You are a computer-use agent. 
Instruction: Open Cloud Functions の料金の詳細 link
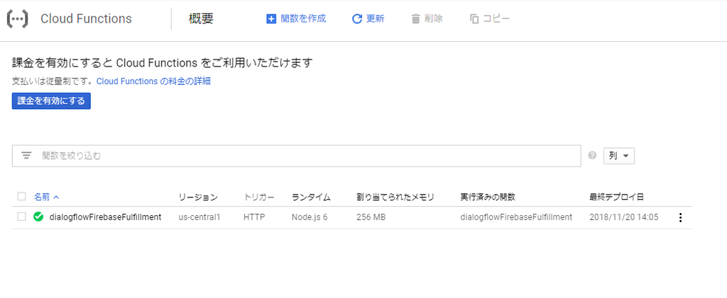coord(153,81)
